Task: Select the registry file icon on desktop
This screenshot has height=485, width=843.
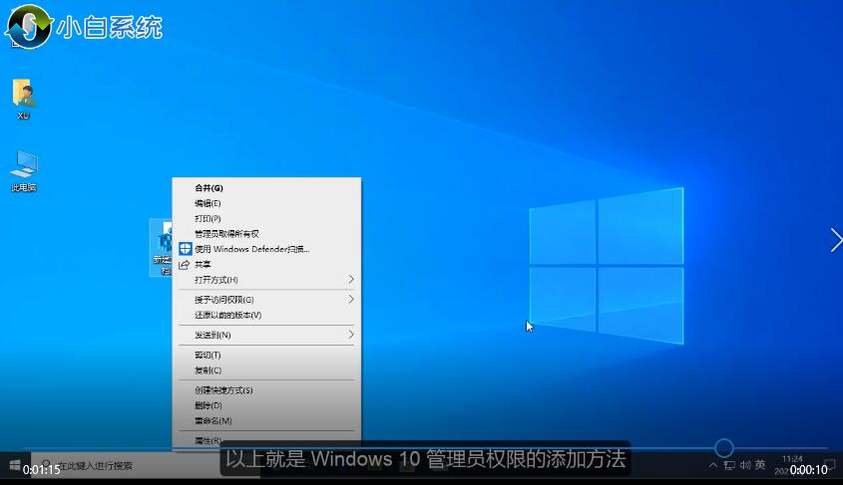Action: coord(162,244)
